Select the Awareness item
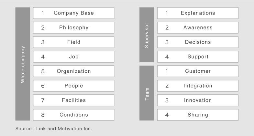Viewport: 254px width, 136px height. point(198,28)
